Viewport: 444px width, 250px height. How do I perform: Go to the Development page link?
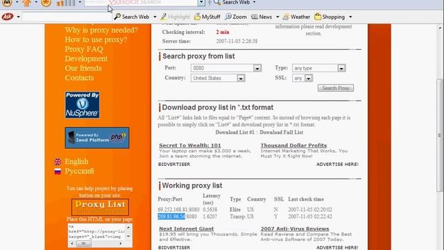(x=86, y=58)
